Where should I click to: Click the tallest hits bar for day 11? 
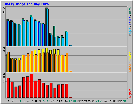46,16
